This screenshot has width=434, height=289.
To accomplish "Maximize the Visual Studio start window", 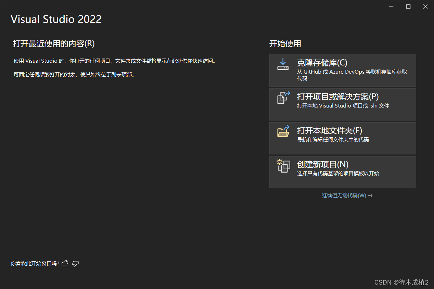I will click(x=408, y=7).
